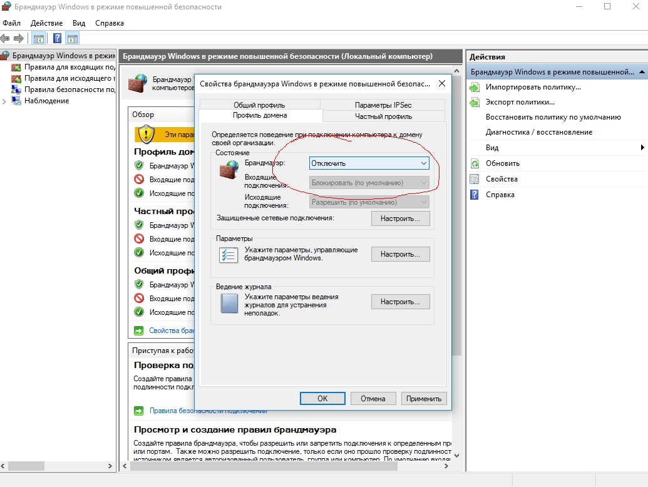This screenshot has height=487, width=648.
Task: Click Настроить in the Параметры section
Action: tap(400, 254)
